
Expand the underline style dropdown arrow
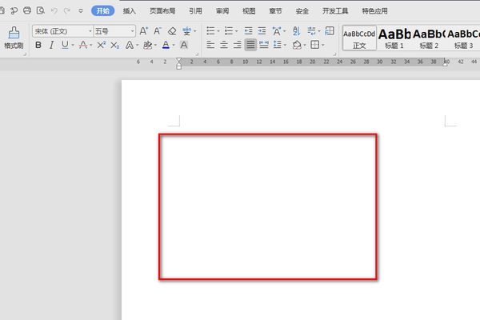[74, 46]
